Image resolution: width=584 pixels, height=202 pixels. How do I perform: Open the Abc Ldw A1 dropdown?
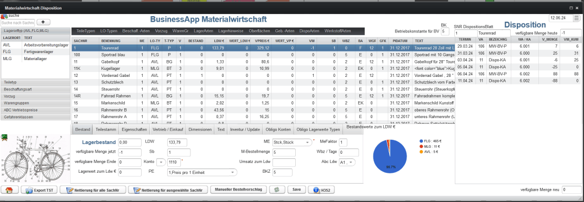[x=347, y=162]
